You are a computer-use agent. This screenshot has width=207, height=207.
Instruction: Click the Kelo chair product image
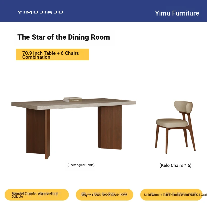point(176,127)
